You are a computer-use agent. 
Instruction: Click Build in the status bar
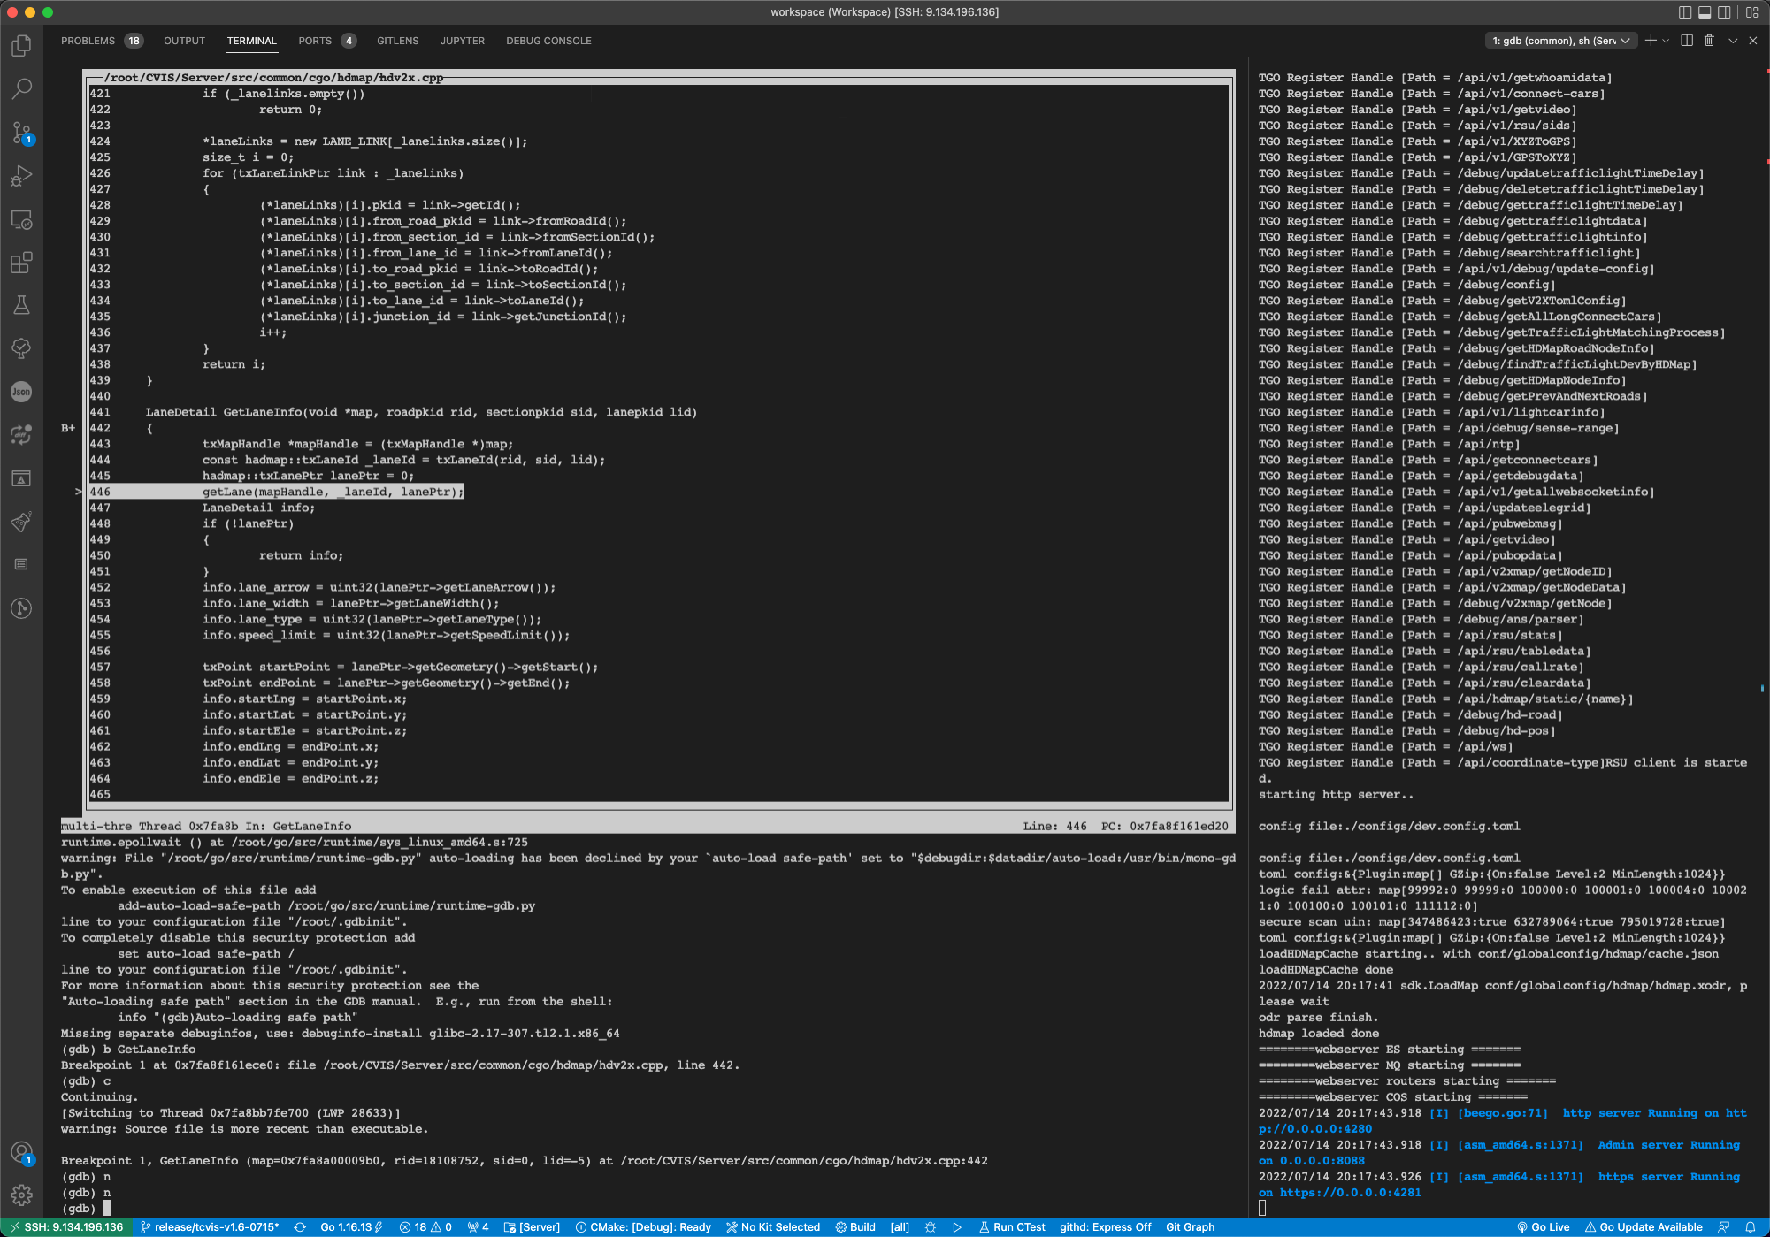coord(855,1227)
